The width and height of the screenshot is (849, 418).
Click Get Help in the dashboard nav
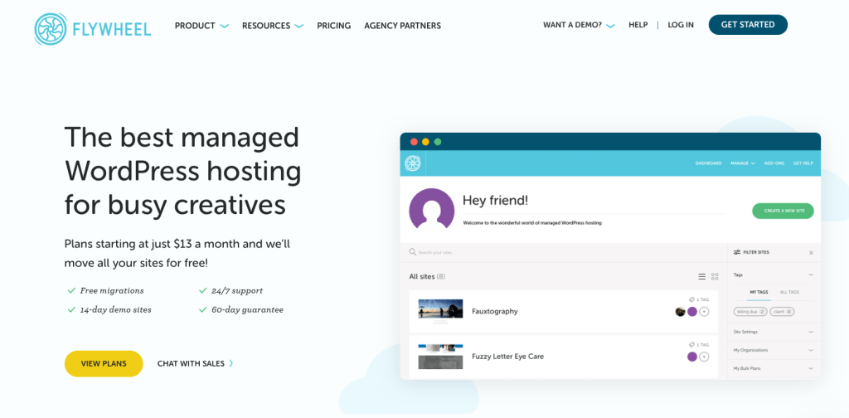click(803, 163)
